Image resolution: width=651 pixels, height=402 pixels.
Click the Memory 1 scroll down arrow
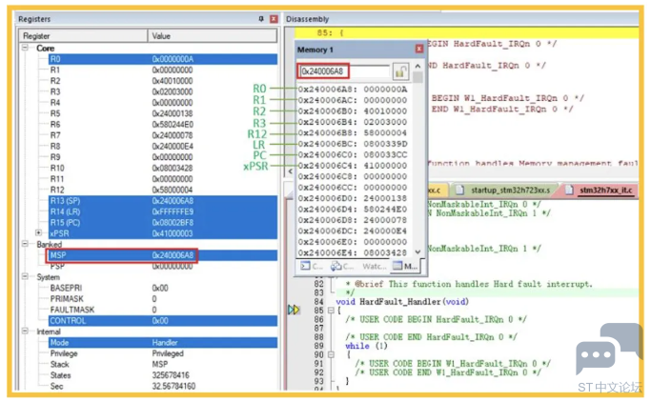tap(418, 251)
